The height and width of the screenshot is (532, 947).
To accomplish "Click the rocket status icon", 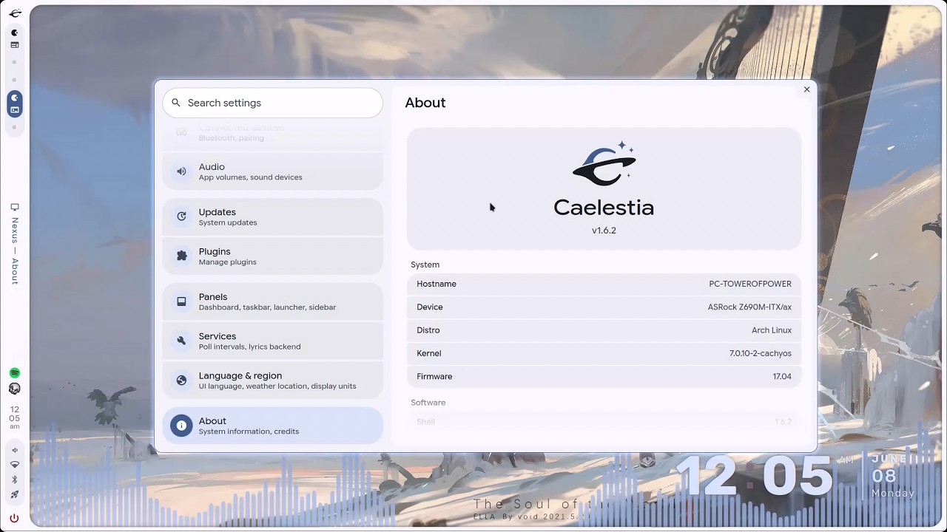I will (14, 495).
